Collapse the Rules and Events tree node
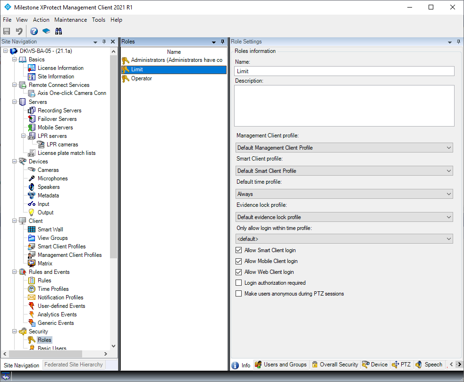Screen dimensions: 464x382 [x=14, y=272]
